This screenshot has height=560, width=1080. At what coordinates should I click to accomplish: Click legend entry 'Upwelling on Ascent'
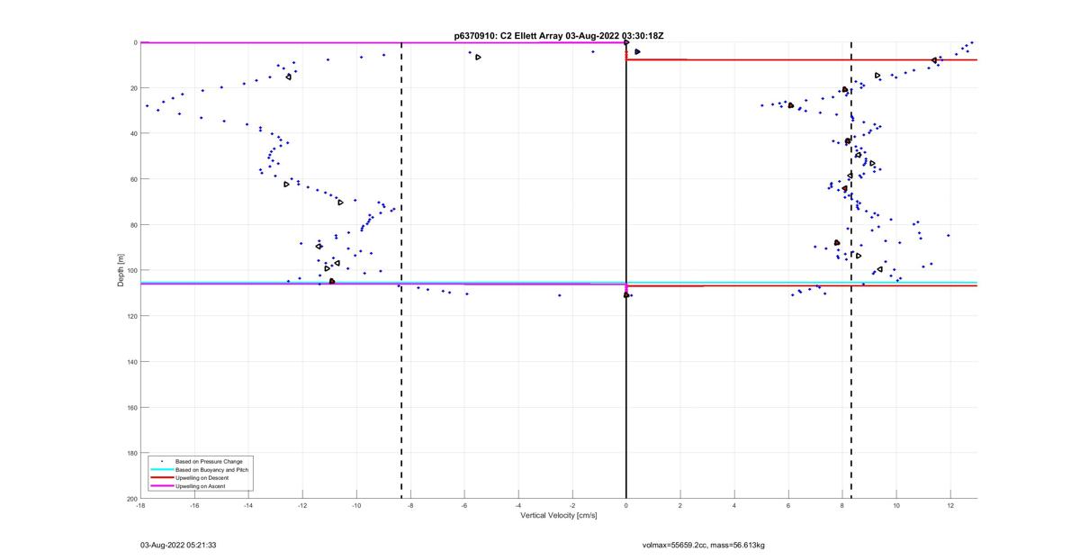click(201, 486)
